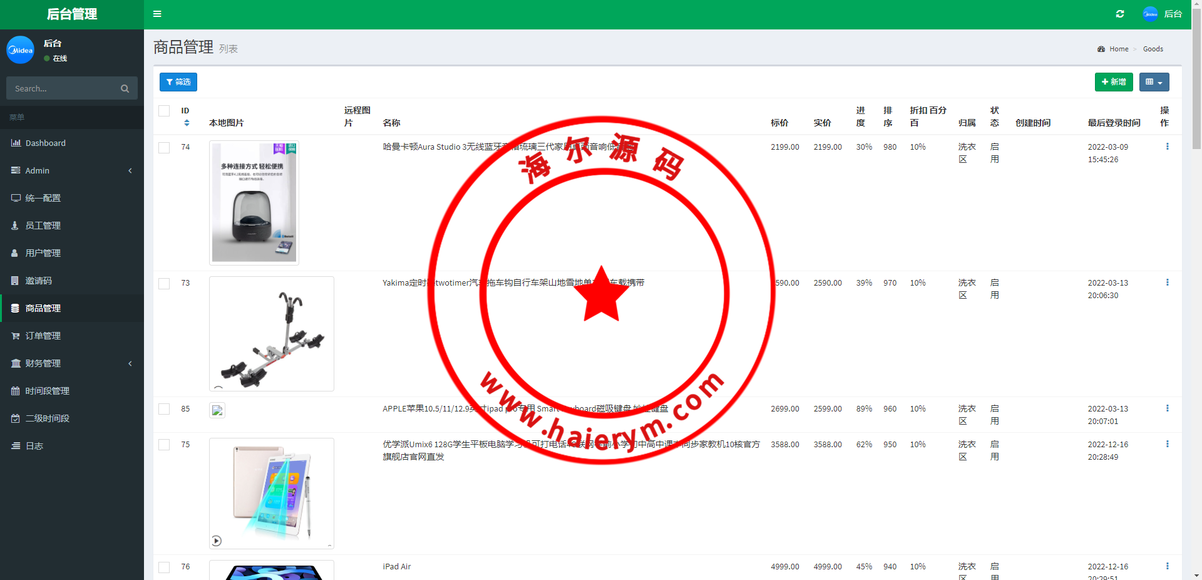Click the 新增 add button
This screenshot has width=1202, height=580.
pyautogui.click(x=1114, y=82)
